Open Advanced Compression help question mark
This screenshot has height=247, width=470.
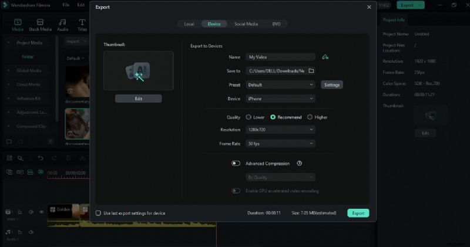click(x=300, y=164)
